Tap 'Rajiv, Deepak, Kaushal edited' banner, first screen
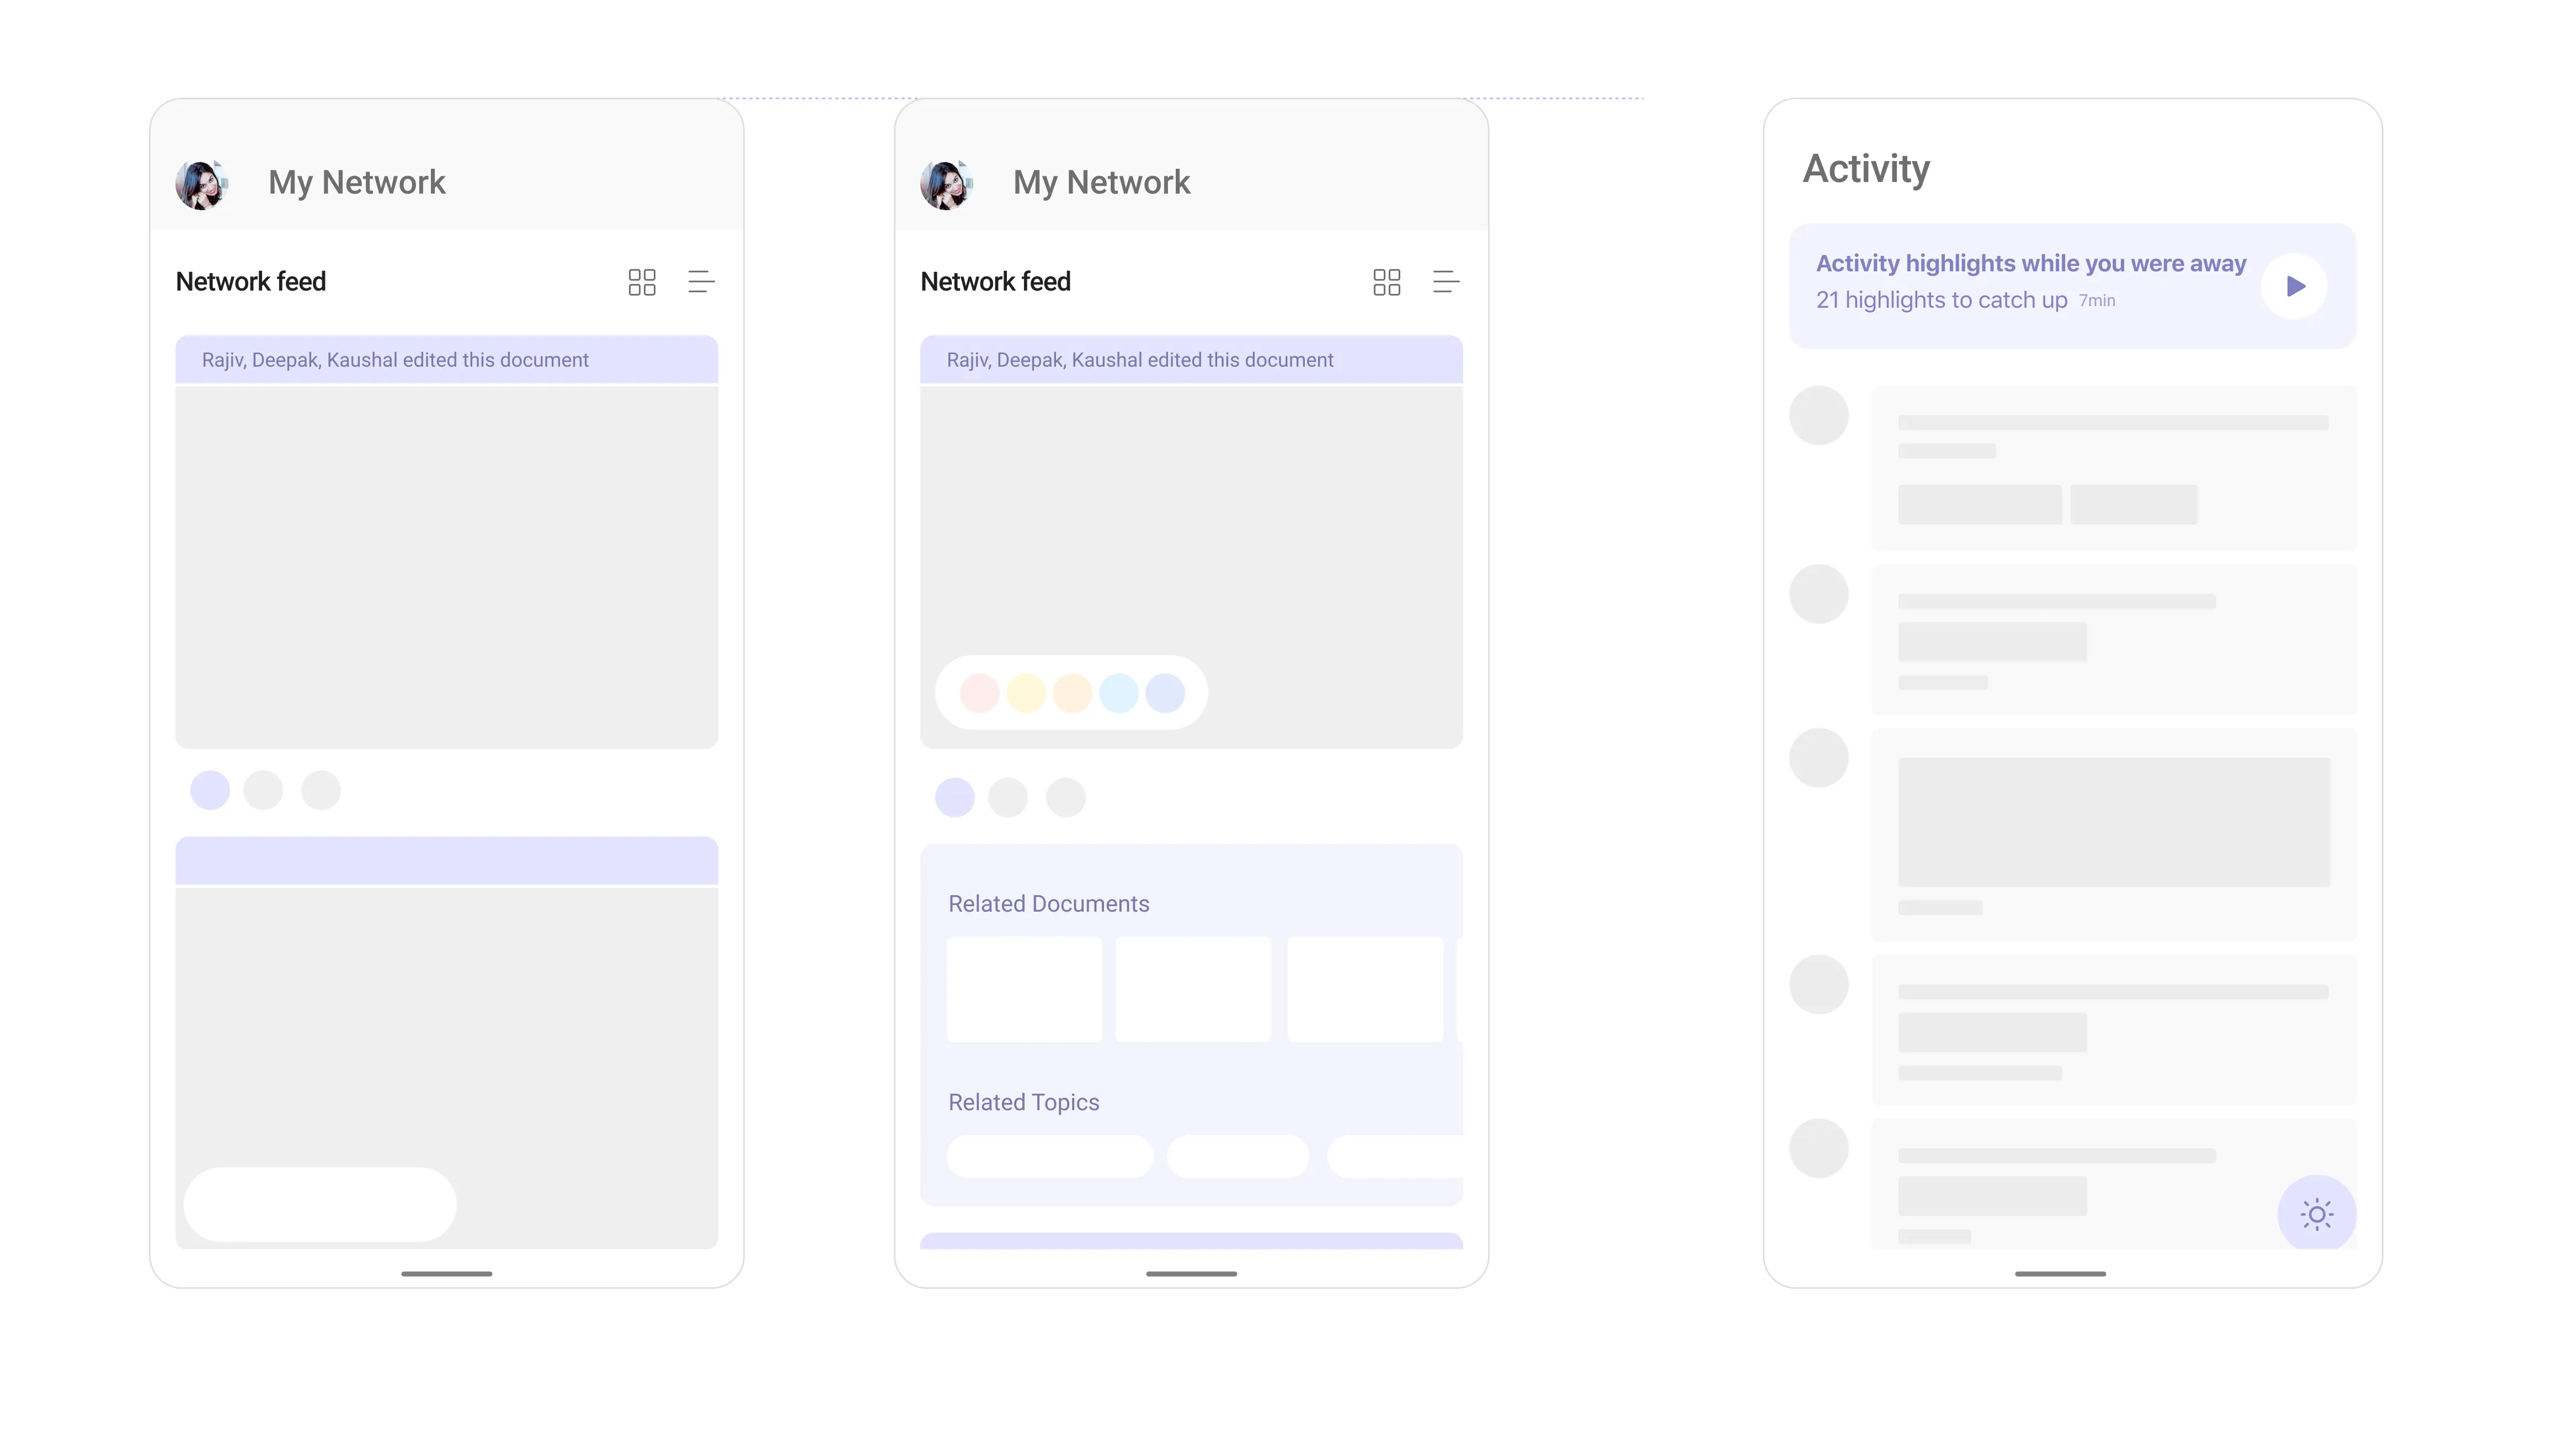Screen dimensions: 2549x1456 [x=447, y=359]
